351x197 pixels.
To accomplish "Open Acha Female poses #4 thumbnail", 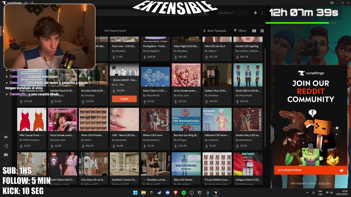I will pyautogui.click(x=186, y=75).
